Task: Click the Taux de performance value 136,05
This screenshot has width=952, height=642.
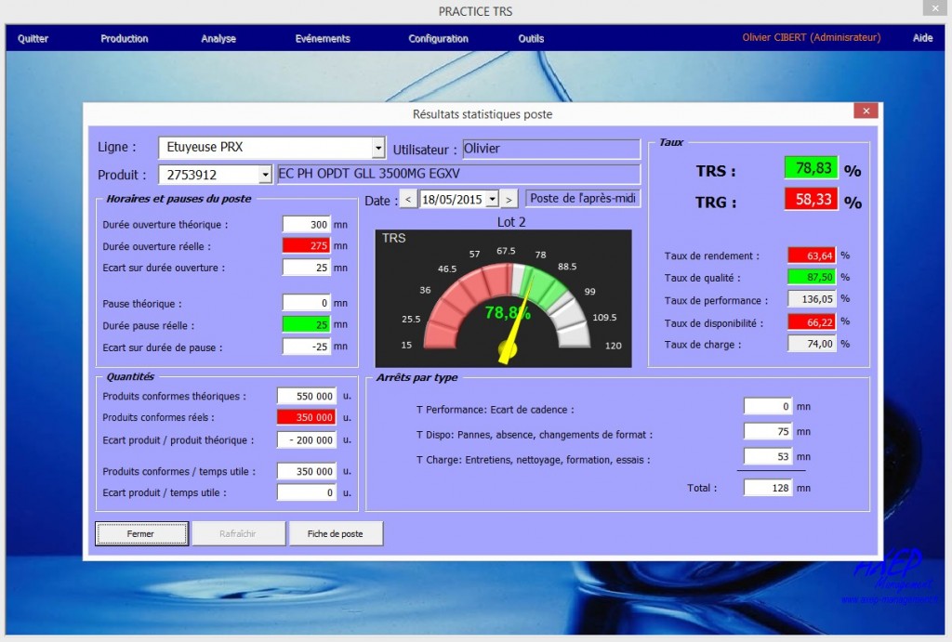Action: 811,298
